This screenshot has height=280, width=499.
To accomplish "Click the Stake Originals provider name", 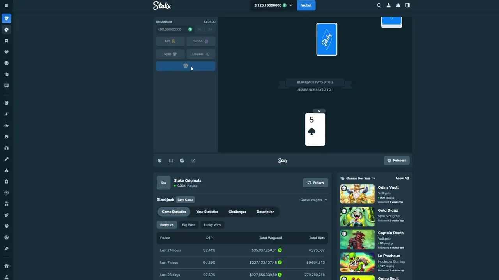I will 188,180.
